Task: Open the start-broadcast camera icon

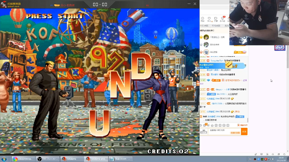Action: point(216,19)
